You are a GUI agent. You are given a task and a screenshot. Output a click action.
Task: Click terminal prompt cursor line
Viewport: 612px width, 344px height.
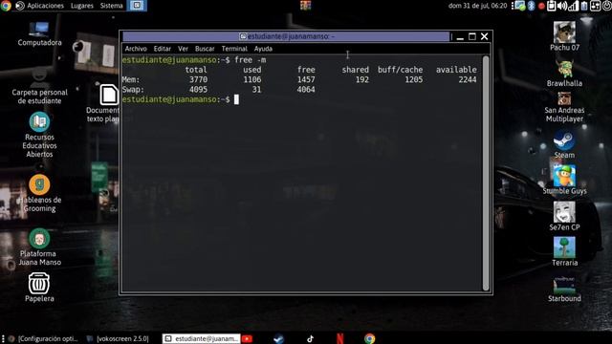(x=236, y=99)
